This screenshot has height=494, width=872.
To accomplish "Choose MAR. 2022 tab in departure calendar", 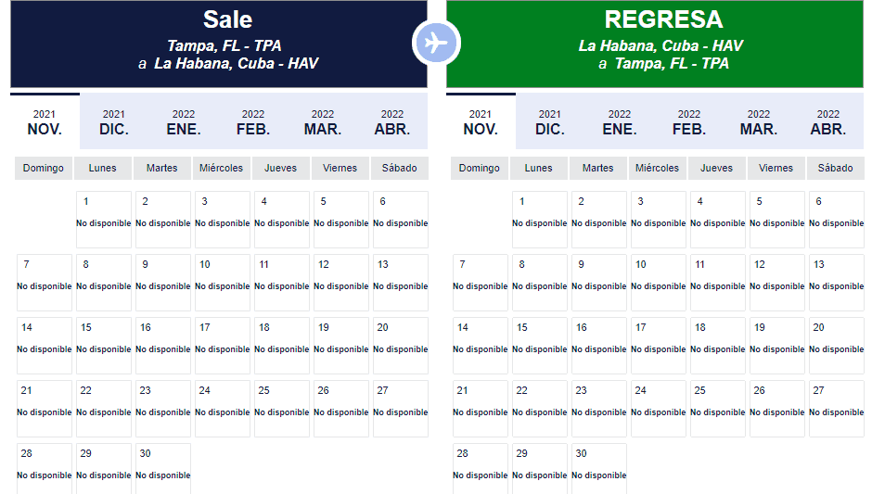I will 323,121.
